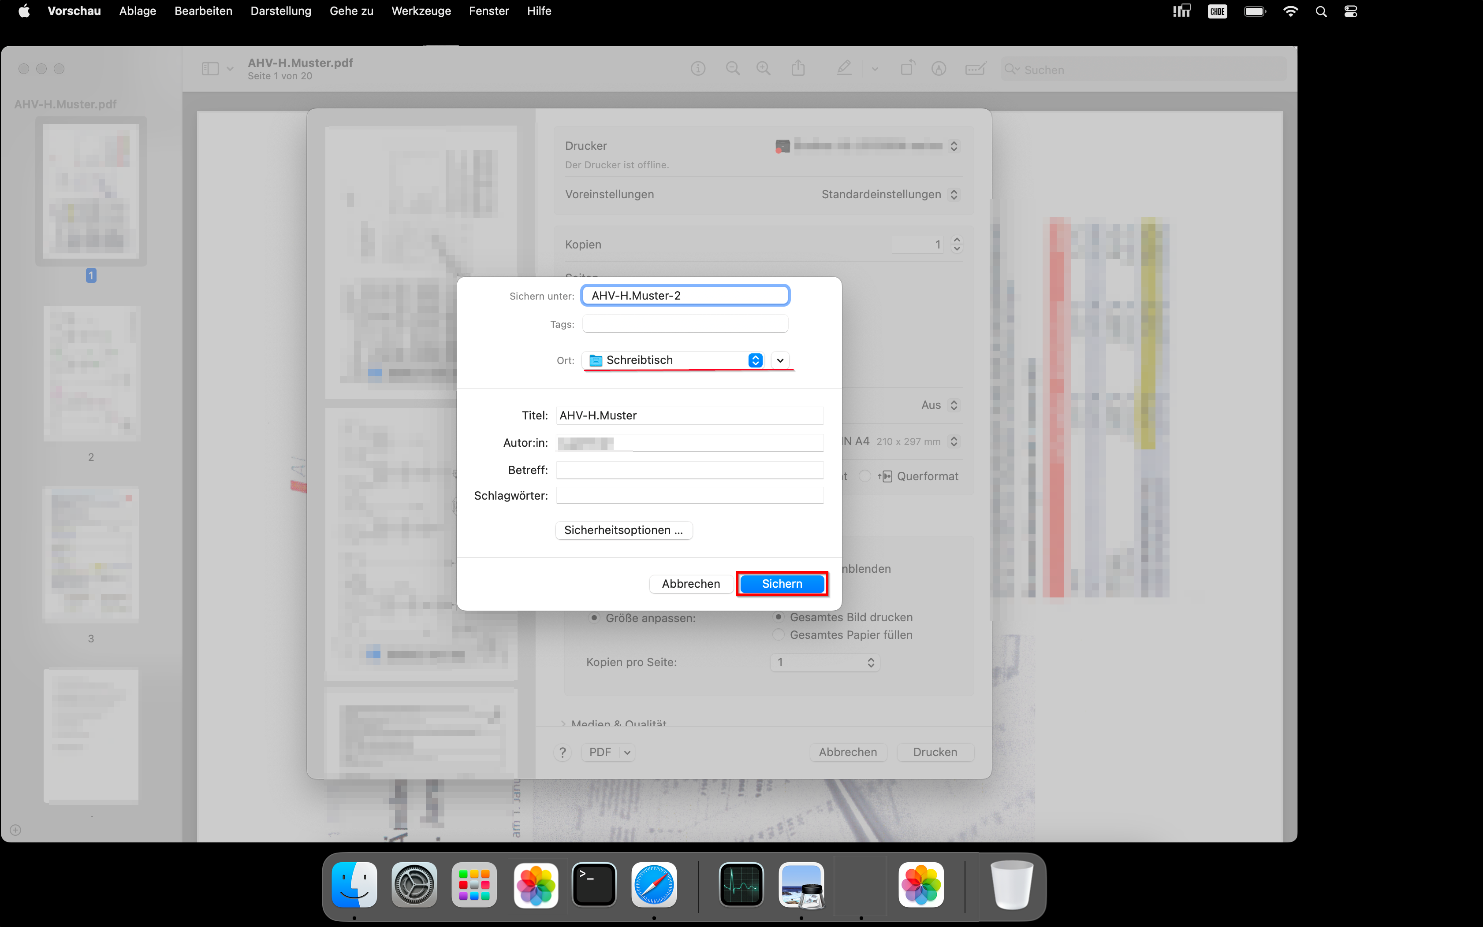Open Safari from the Dock
Viewport: 1483px width, 927px height.
[654, 884]
